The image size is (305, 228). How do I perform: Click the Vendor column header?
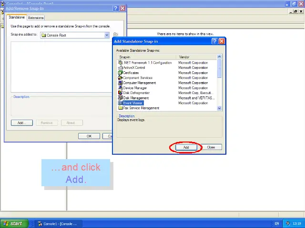click(x=196, y=57)
